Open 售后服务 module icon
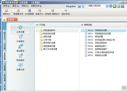The width and height of the screenshot is (127, 92). click(21, 46)
